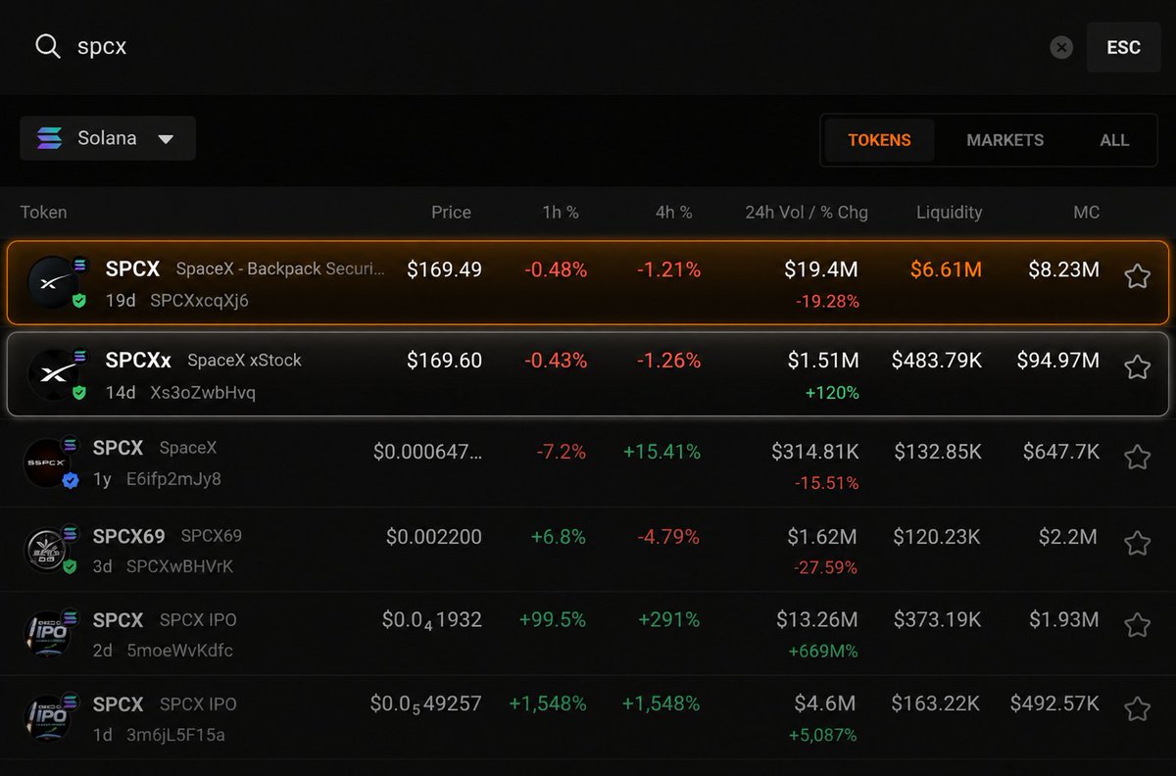
Task: Click the +291% four-hour change
Action: coord(668,619)
